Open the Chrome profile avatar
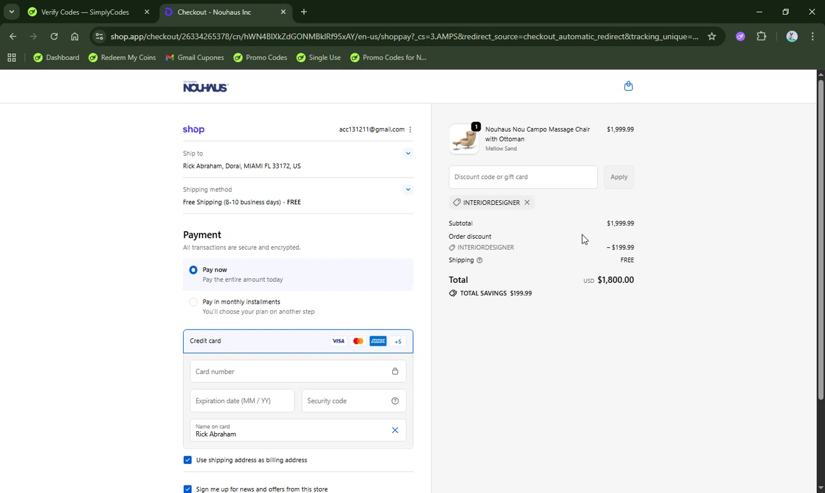This screenshot has height=493, width=825. 792,36
